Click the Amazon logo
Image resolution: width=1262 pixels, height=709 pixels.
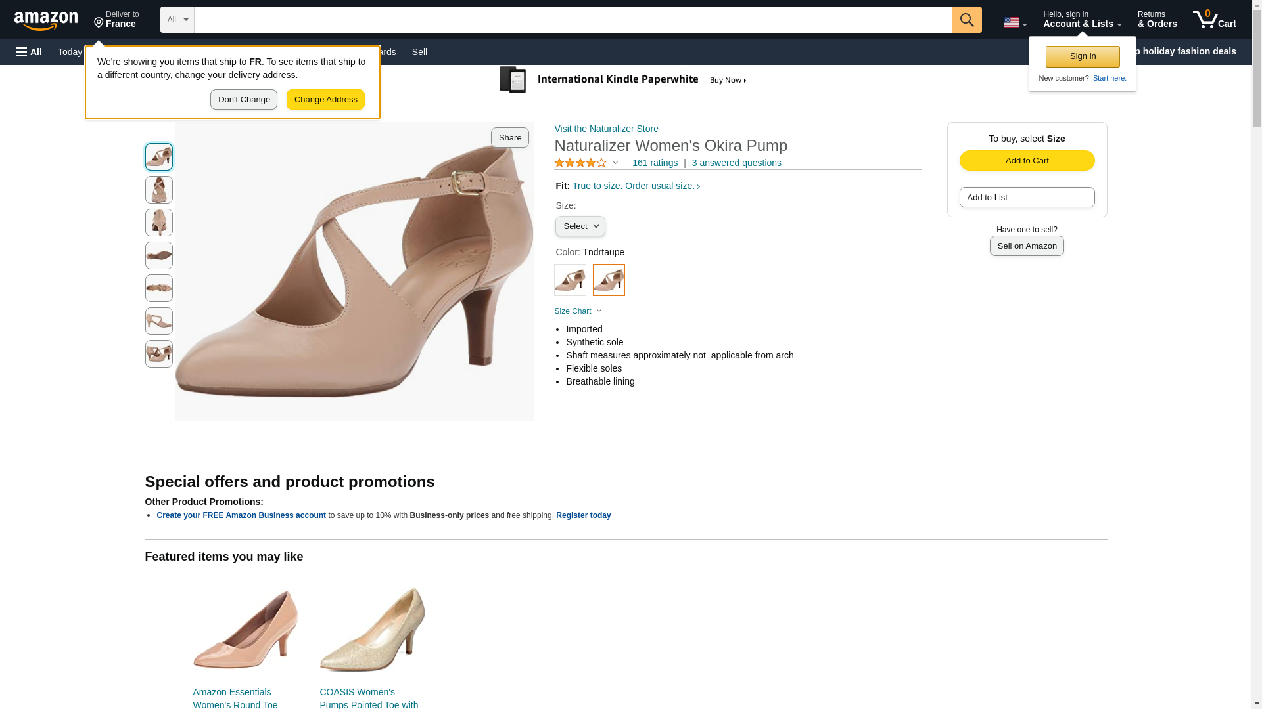46,20
